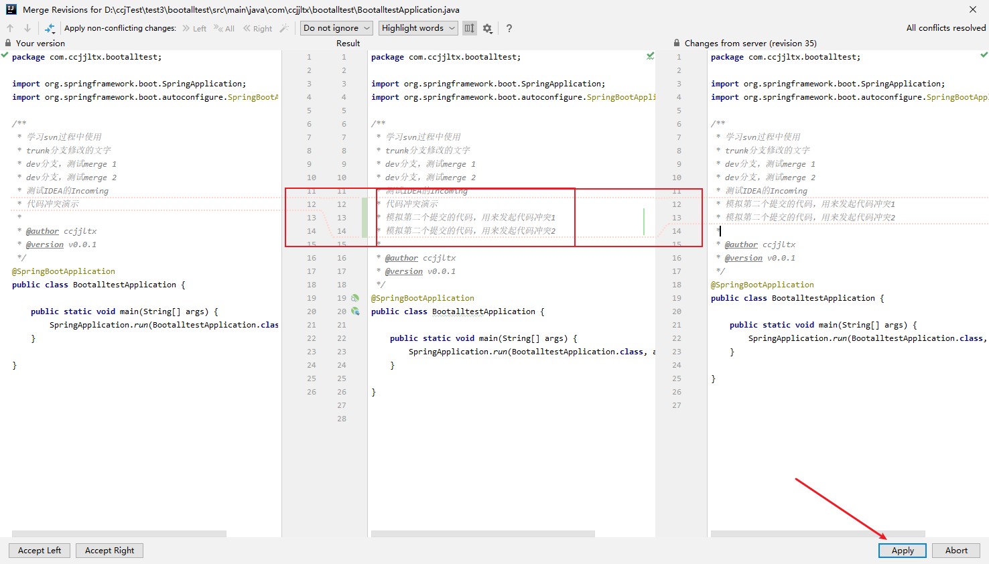Screen dimensions: 989x564
Task: Apply all non-conflicting changes via All
Action: [x=224, y=28]
